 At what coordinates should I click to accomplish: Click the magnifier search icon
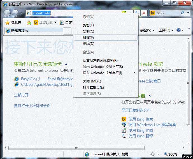coord(182,13)
